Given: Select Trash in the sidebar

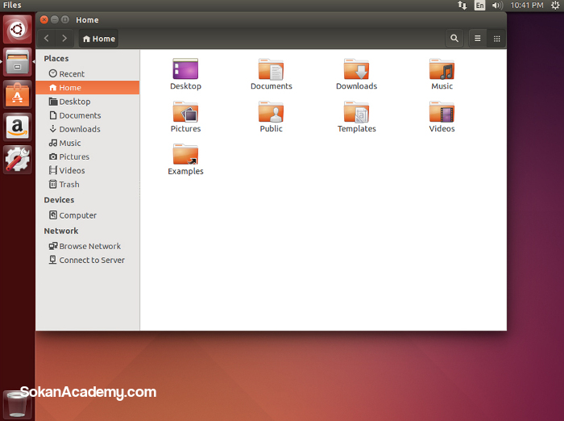Looking at the screenshot, I should click(x=87, y=184).
